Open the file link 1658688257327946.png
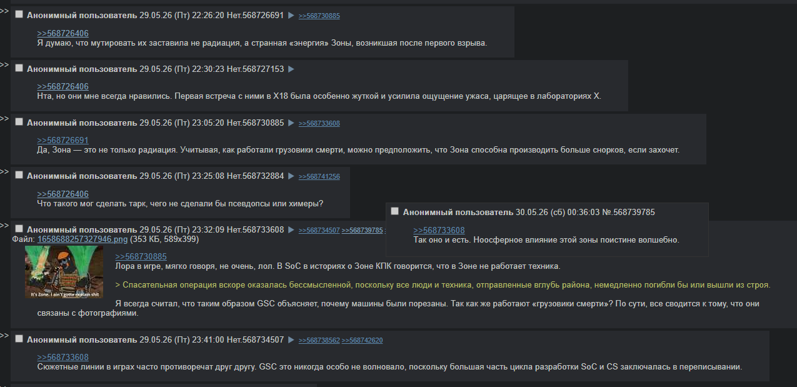 click(83, 239)
